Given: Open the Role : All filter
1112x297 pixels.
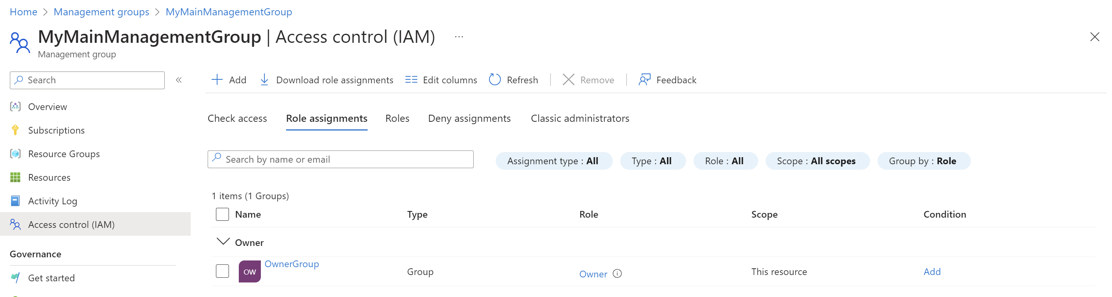Looking at the screenshot, I should click(x=725, y=161).
